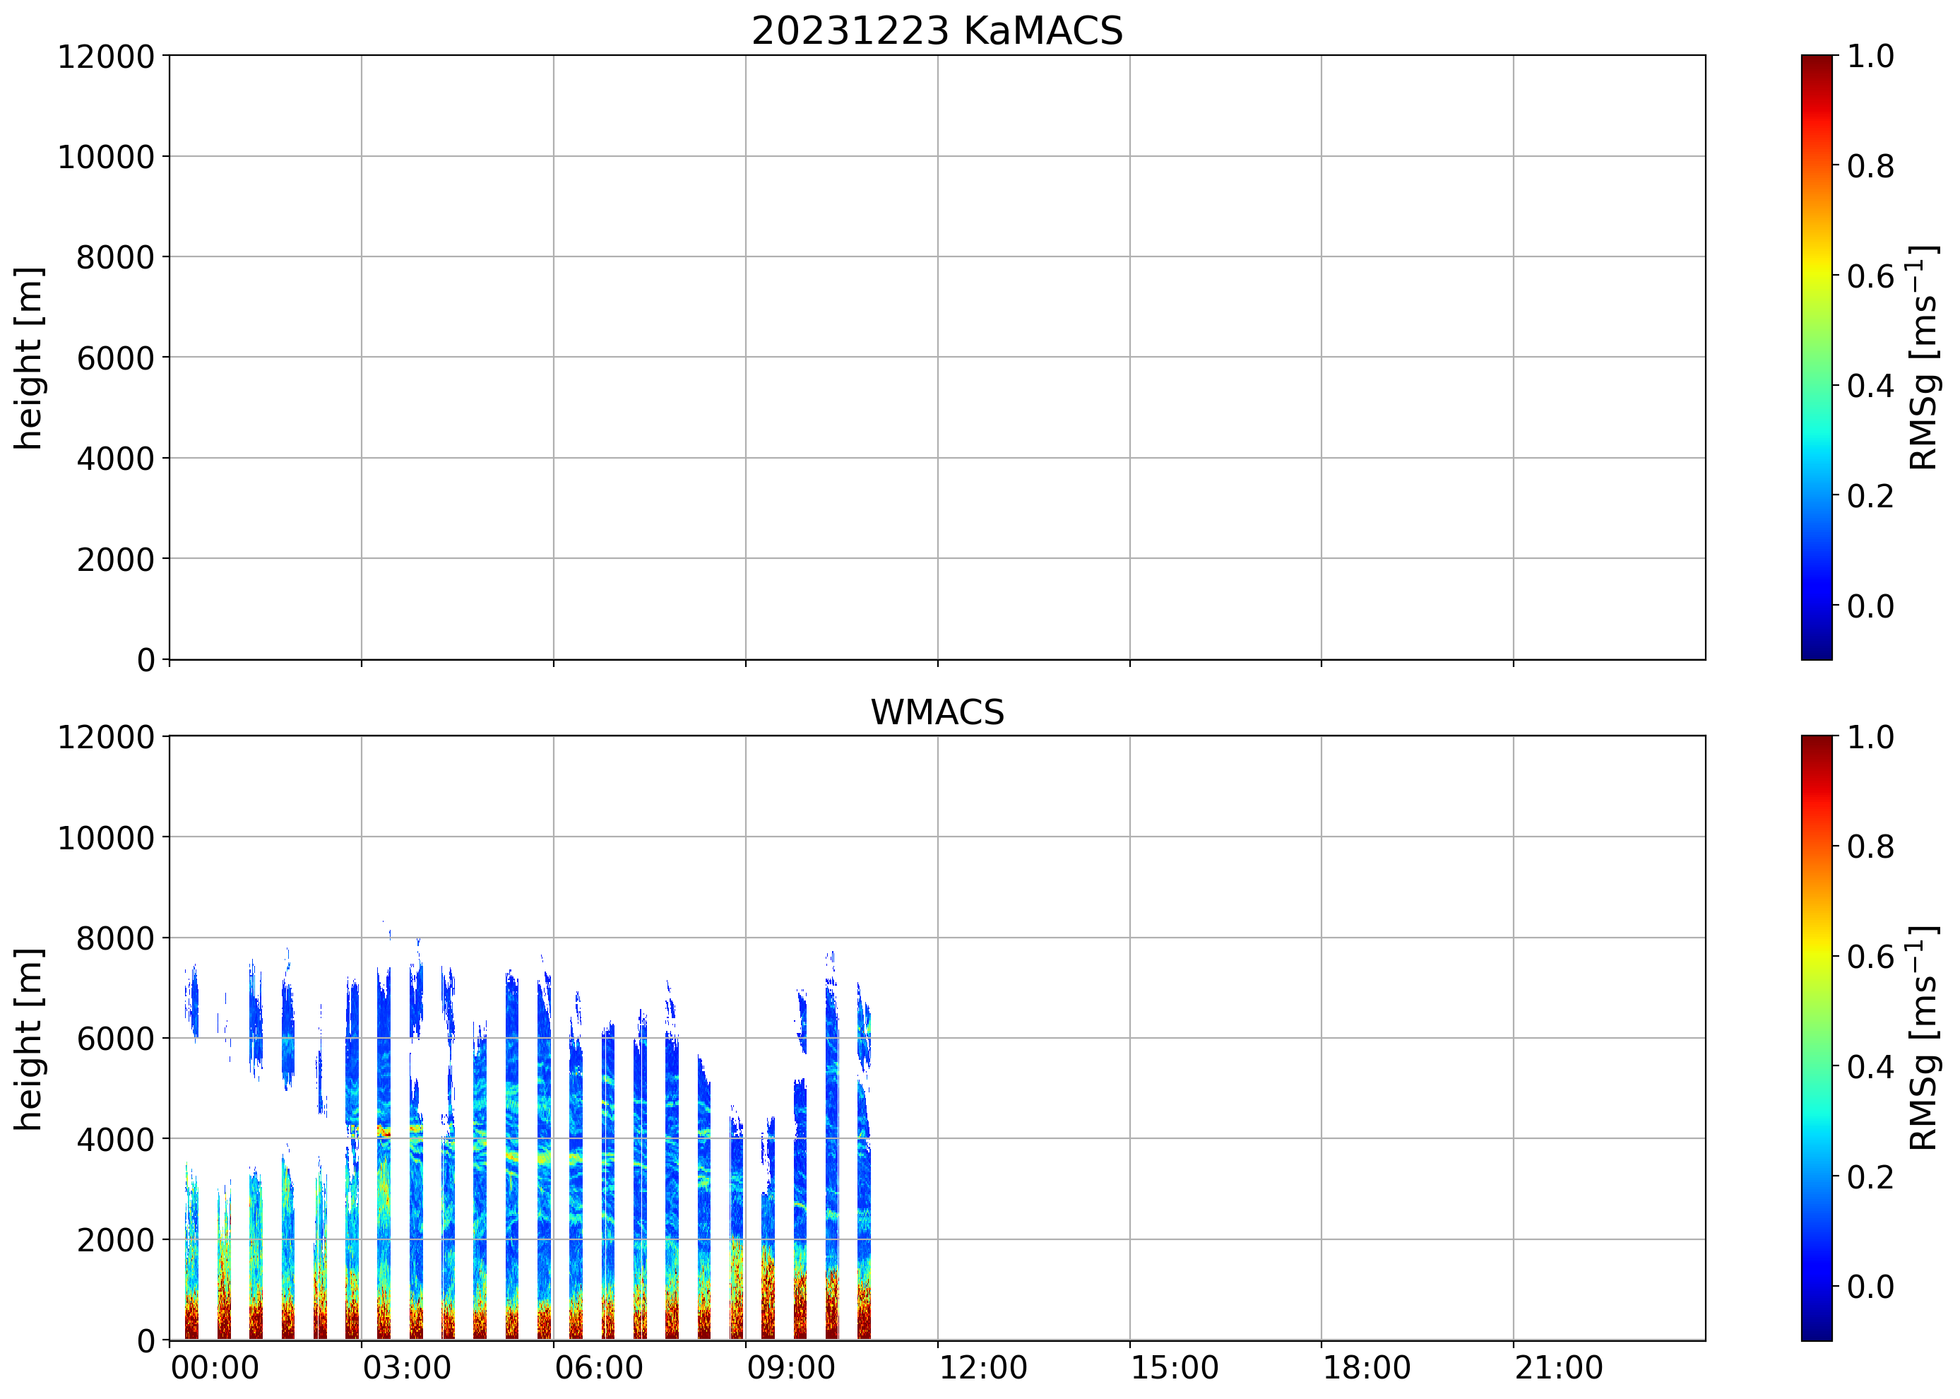Click bottom plot's height [m] axis label
Viewport: 1960px width, 1399px height.
(28, 1038)
